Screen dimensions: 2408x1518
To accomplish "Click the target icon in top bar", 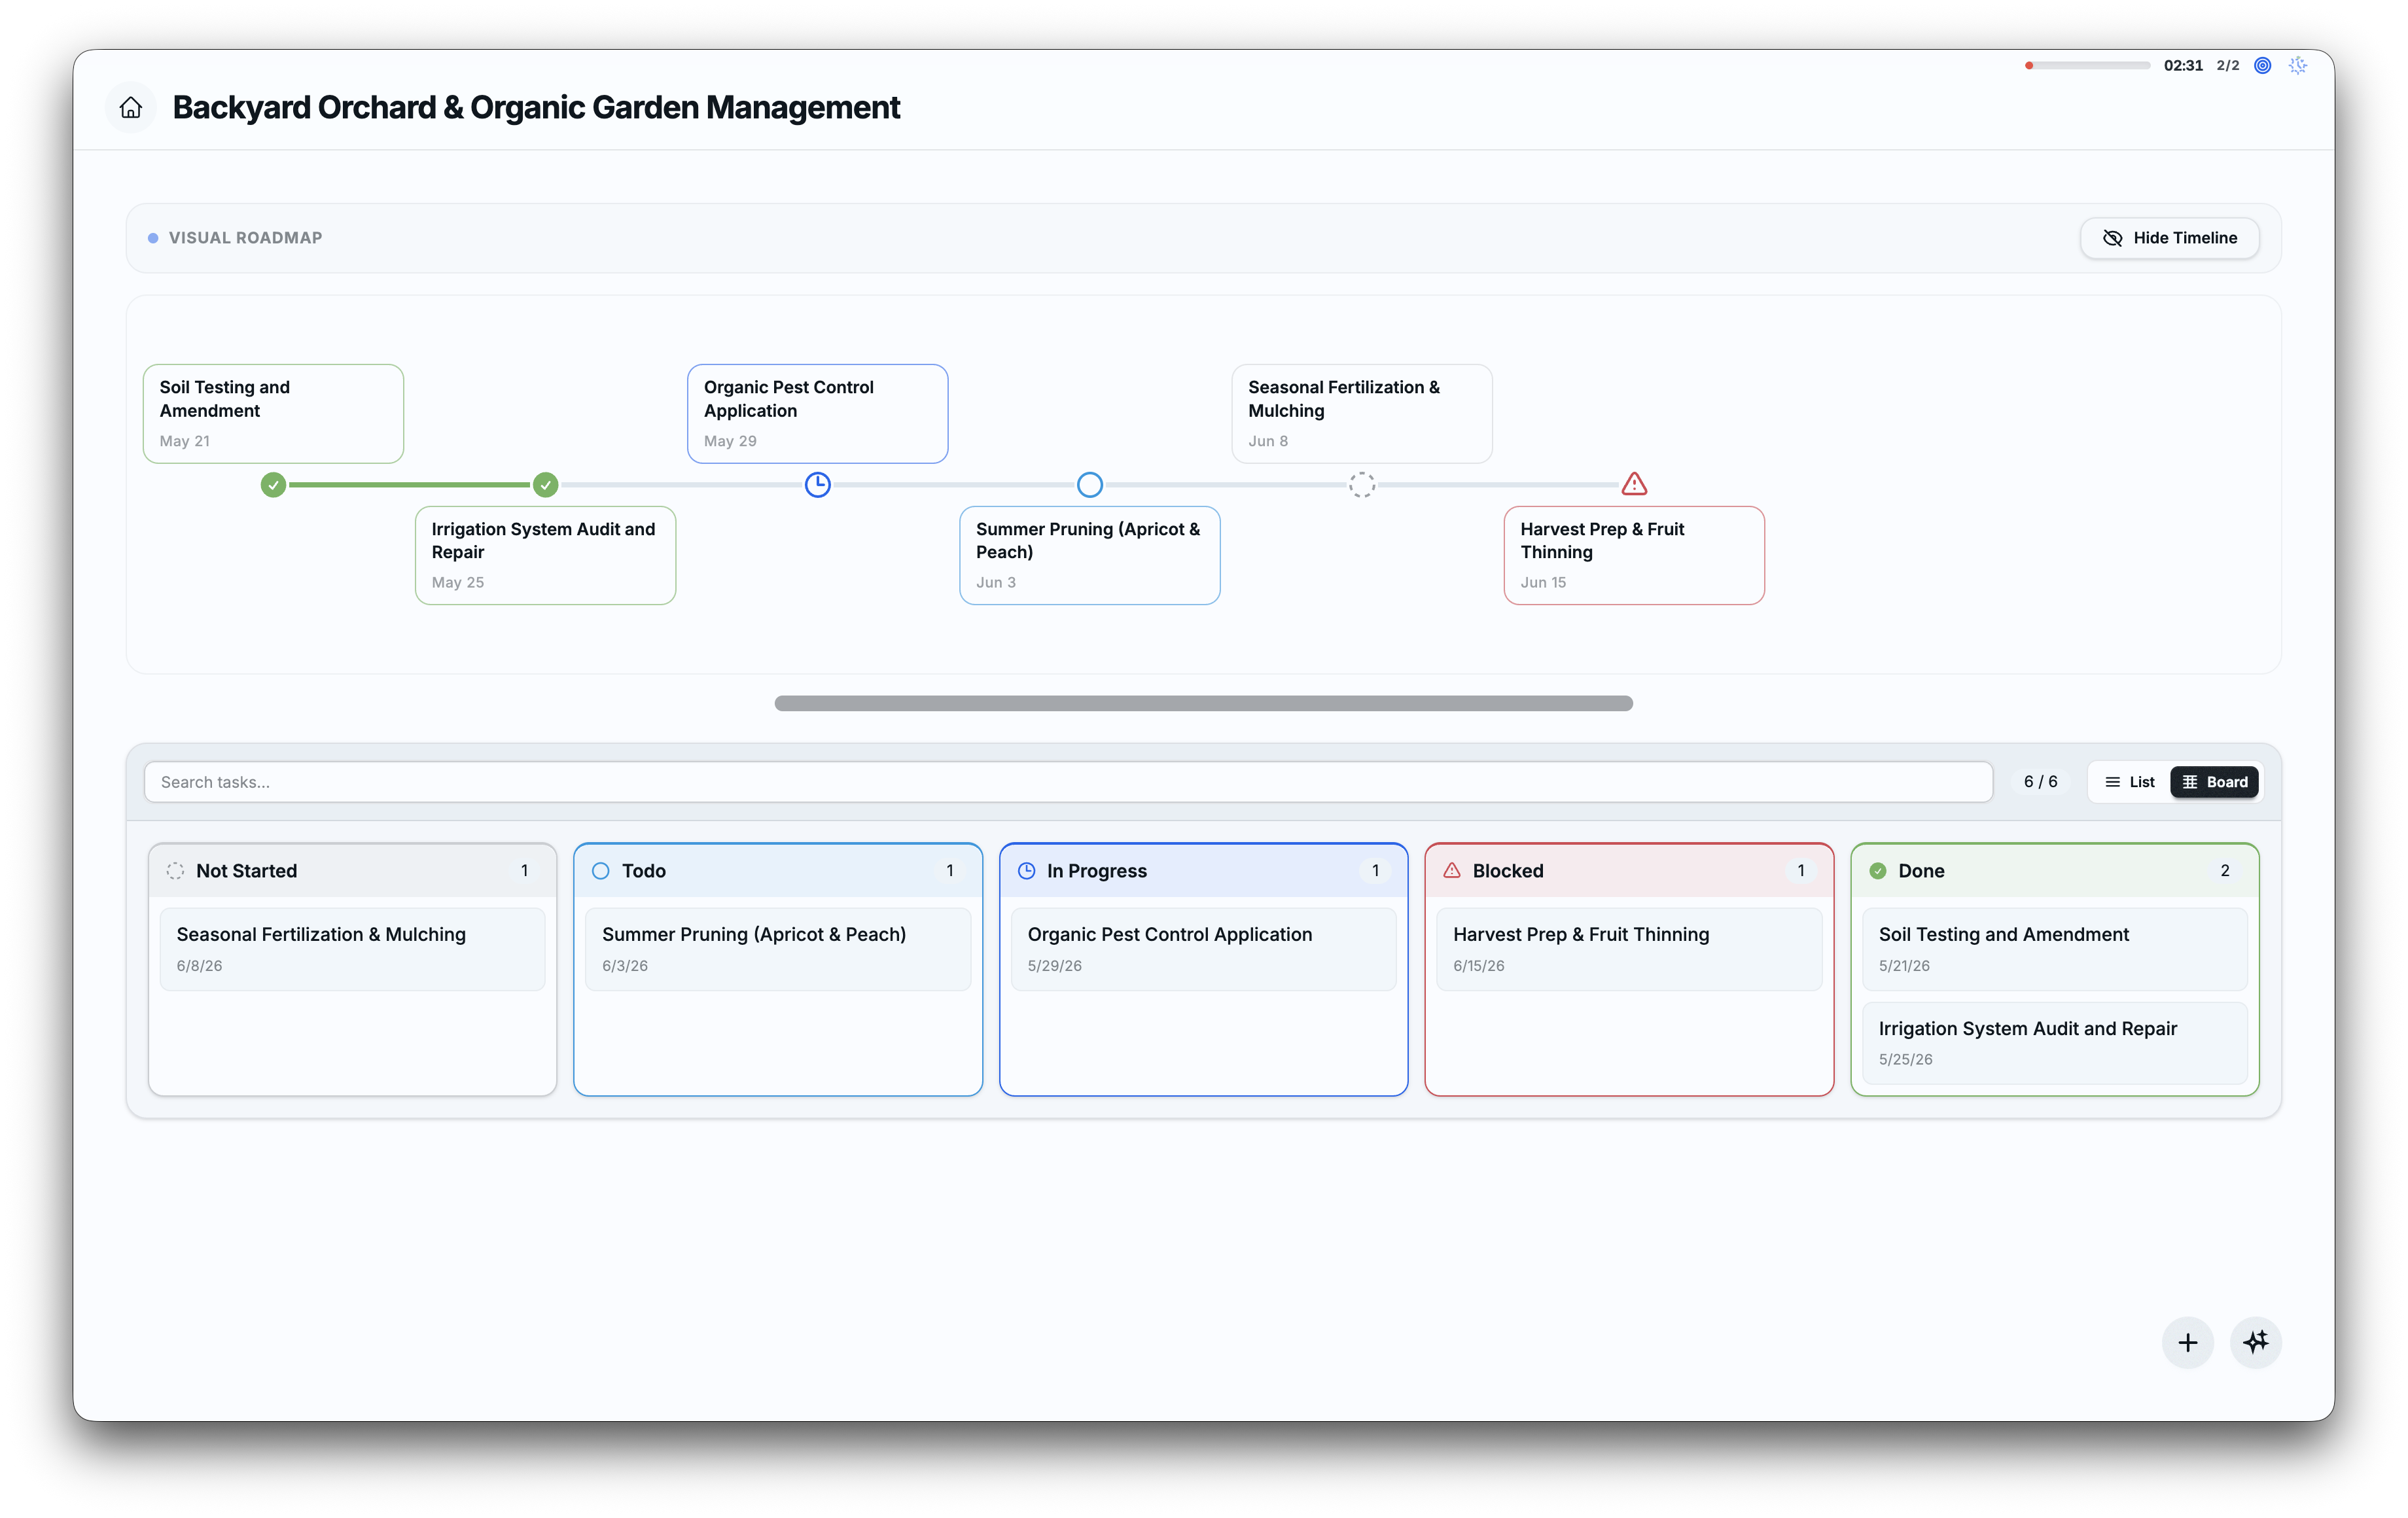I will point(2263,66).
